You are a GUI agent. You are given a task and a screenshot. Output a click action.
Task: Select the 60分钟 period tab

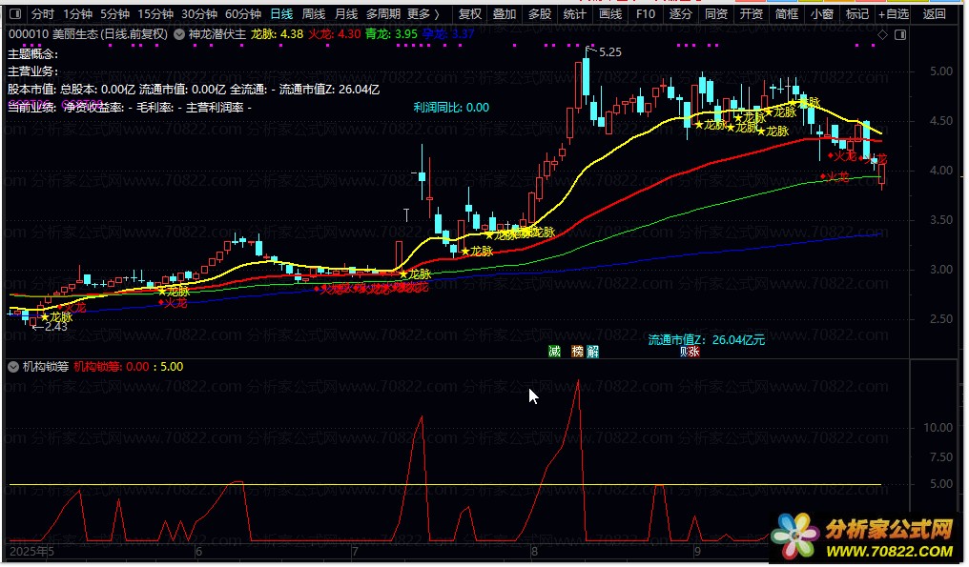242,14
